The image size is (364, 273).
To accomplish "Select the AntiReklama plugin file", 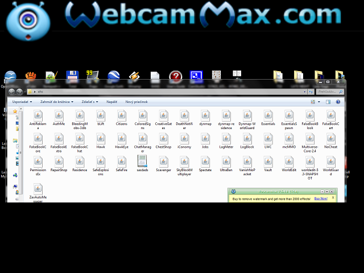I will [38, 120].
